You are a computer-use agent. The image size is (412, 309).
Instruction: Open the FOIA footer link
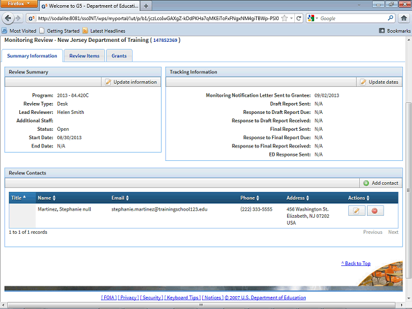tap(109, 297)
